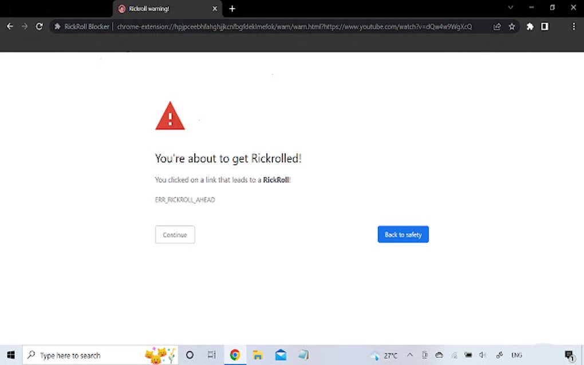Open the side panel icon
The width and height of the screenshot is (584, 365).
545,26
